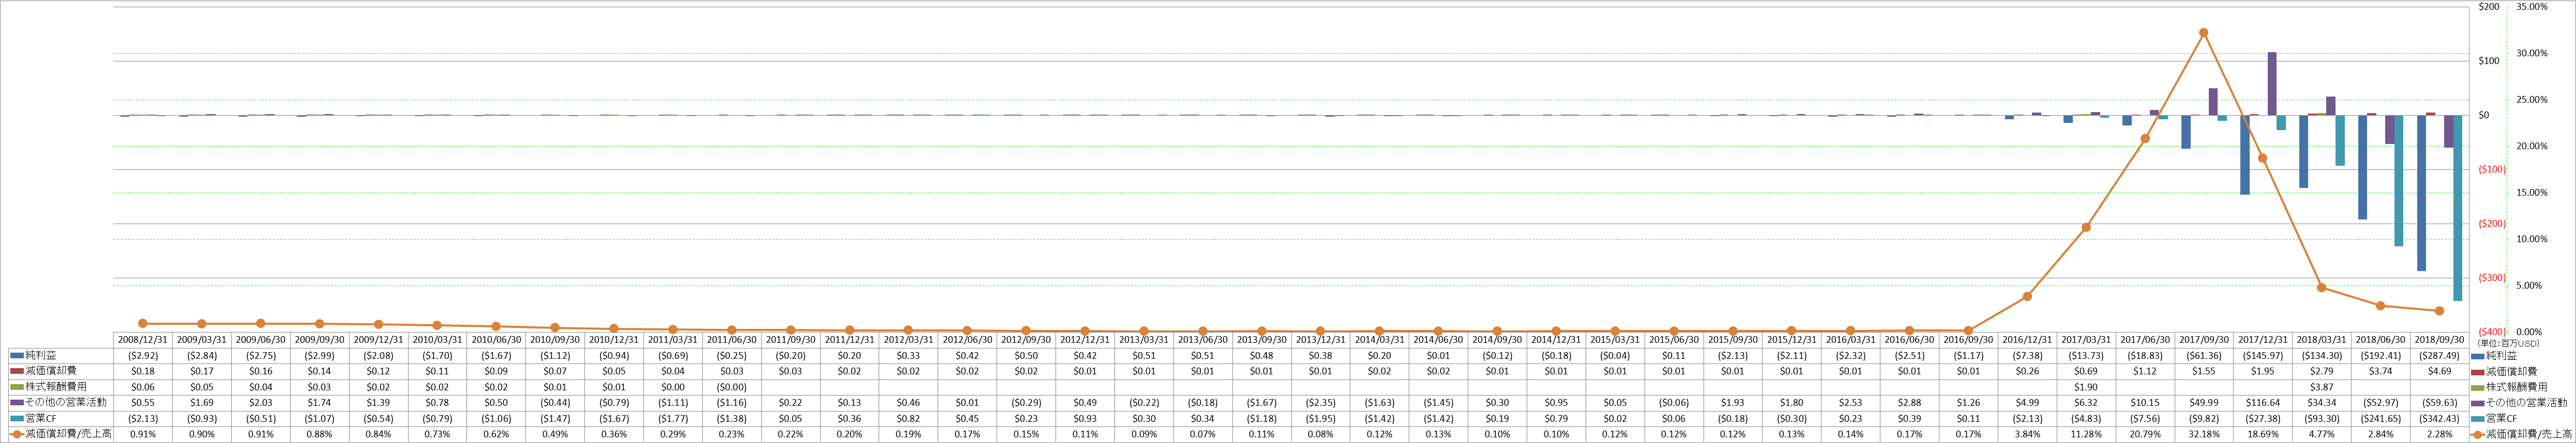Screen dimensions: 2576x443
Task: Click the 18.69% ratio cell
Action: coord(2263,435)
